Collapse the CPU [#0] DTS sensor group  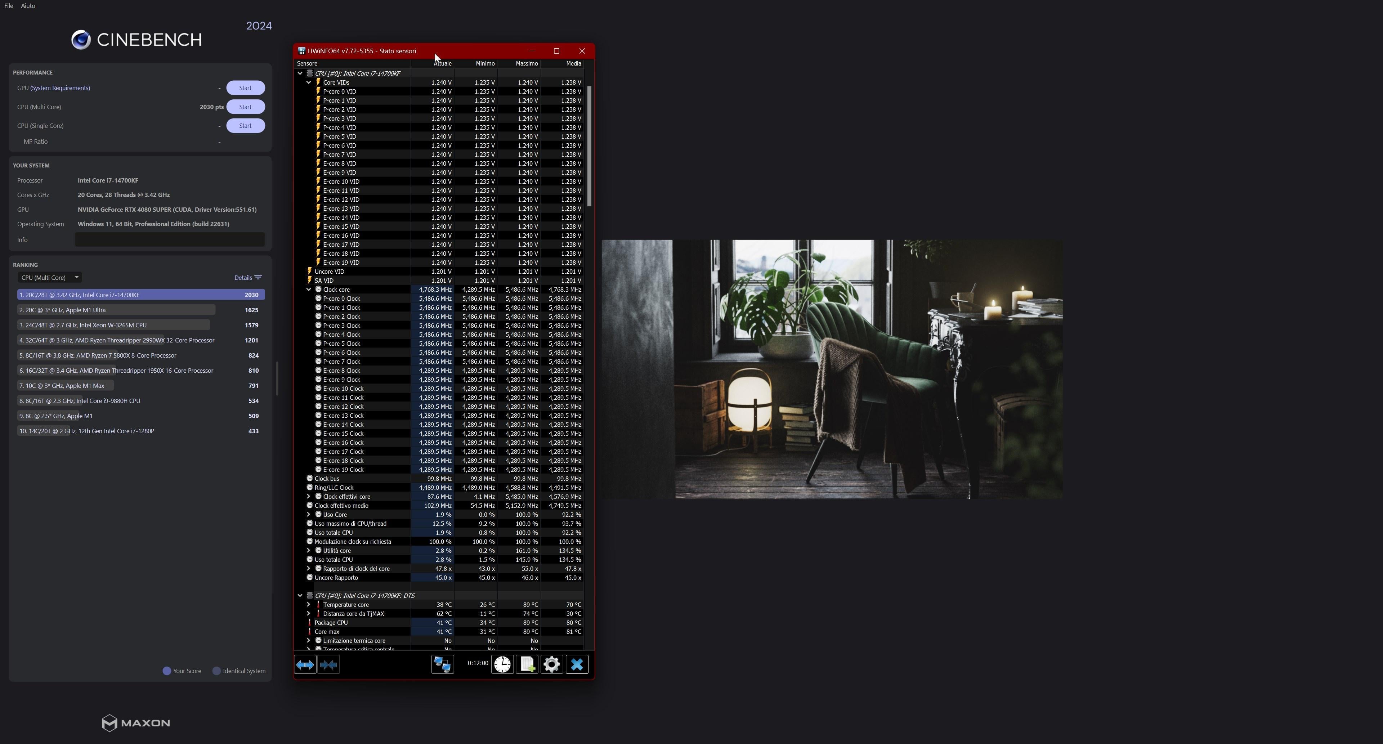300,595
